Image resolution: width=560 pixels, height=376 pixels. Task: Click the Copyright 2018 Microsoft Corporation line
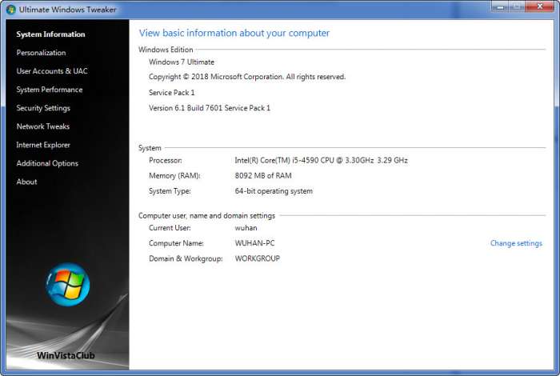[247, 77]
